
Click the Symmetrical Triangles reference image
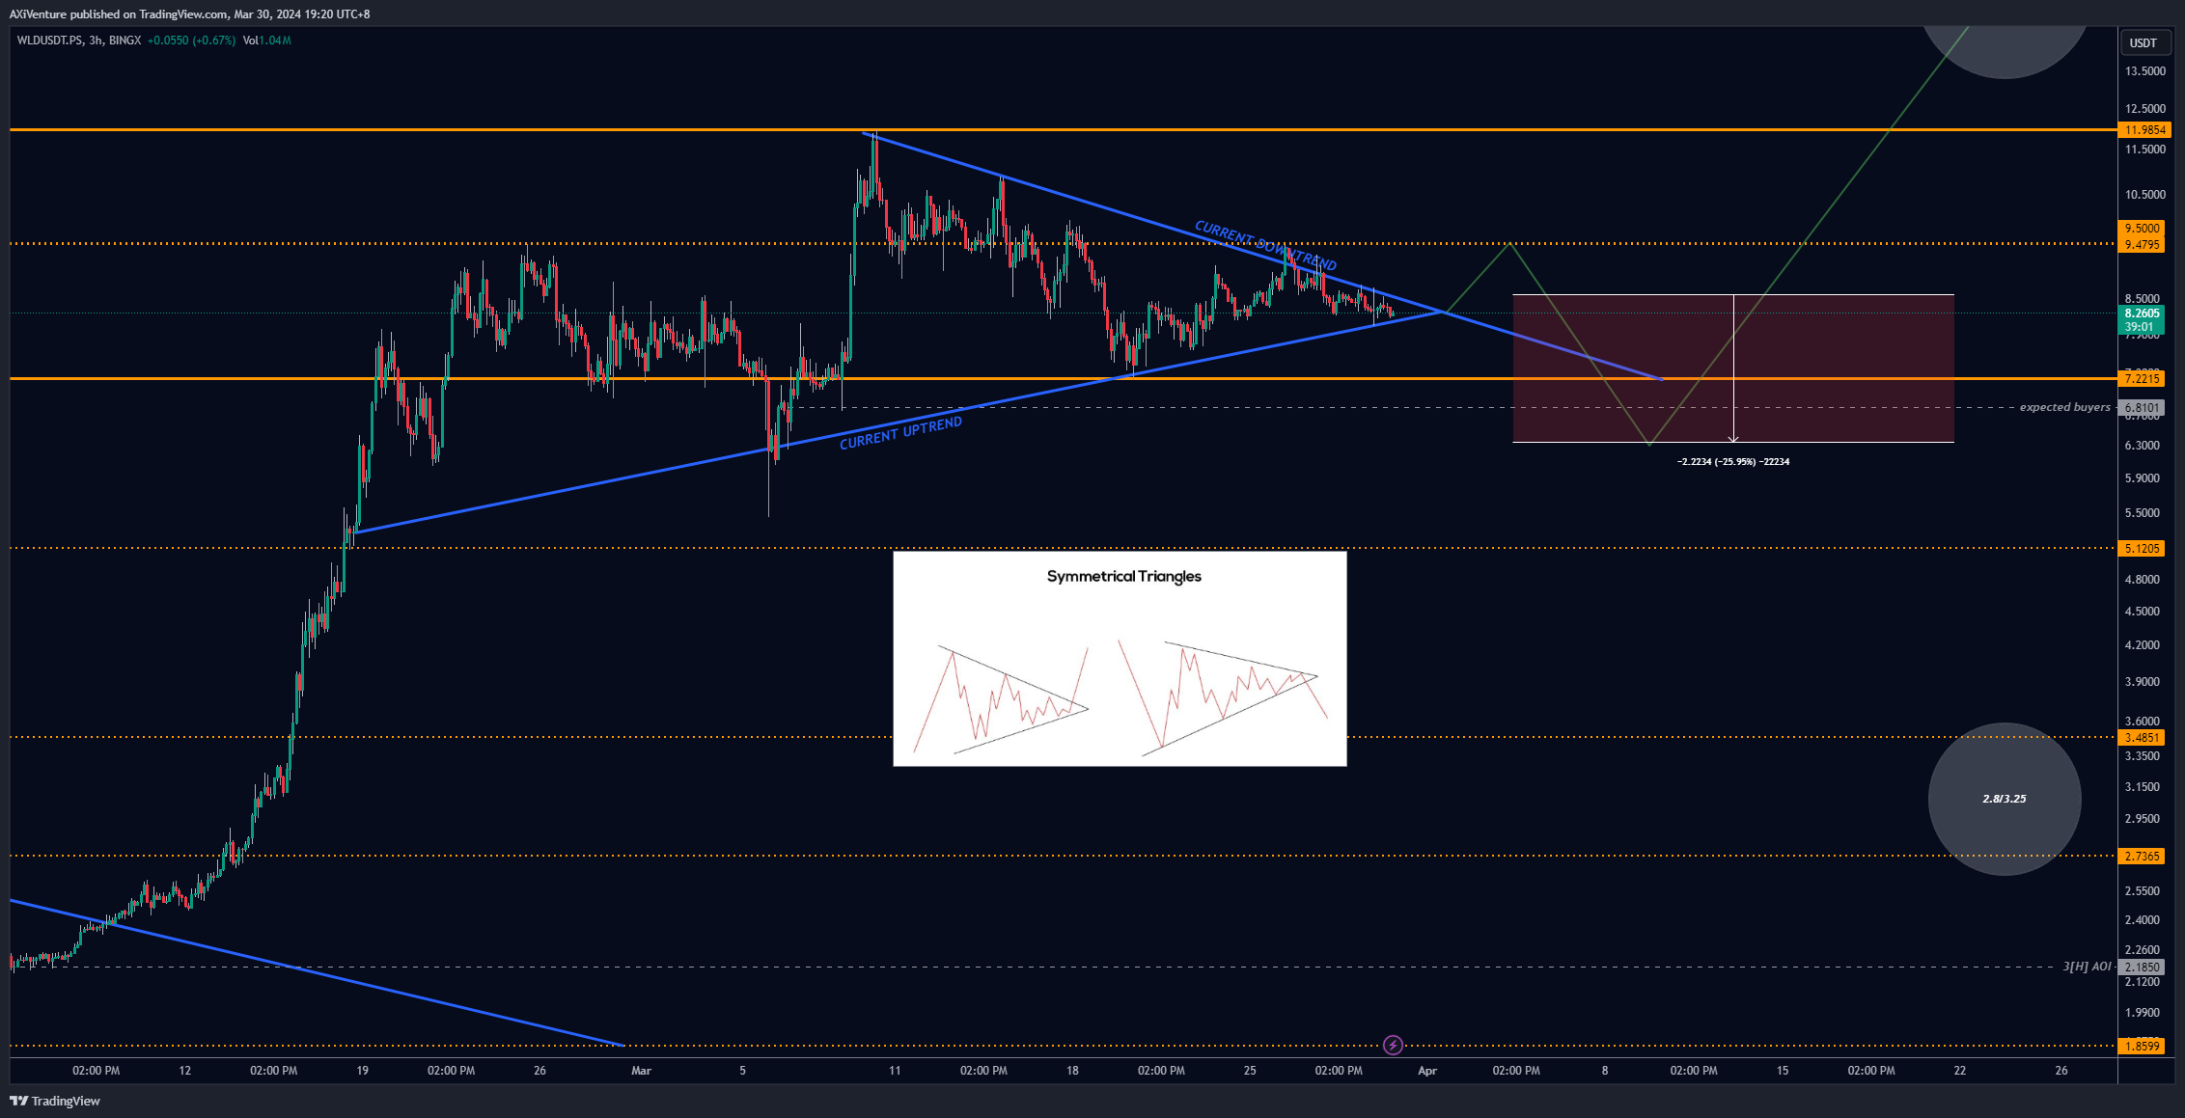[1120, 658]
